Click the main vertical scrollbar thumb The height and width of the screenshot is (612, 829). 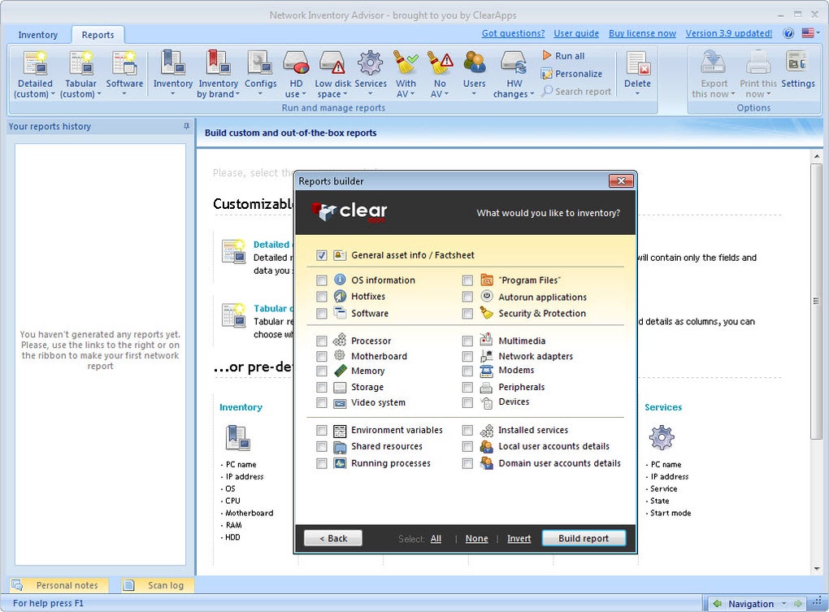[x=817, y=302]
